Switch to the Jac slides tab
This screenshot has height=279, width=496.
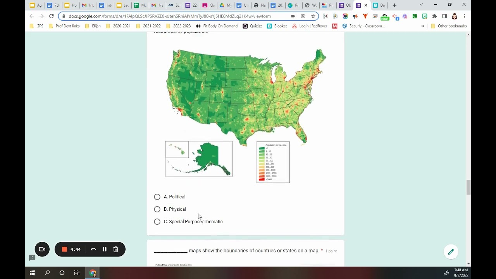tap(123, 5)
